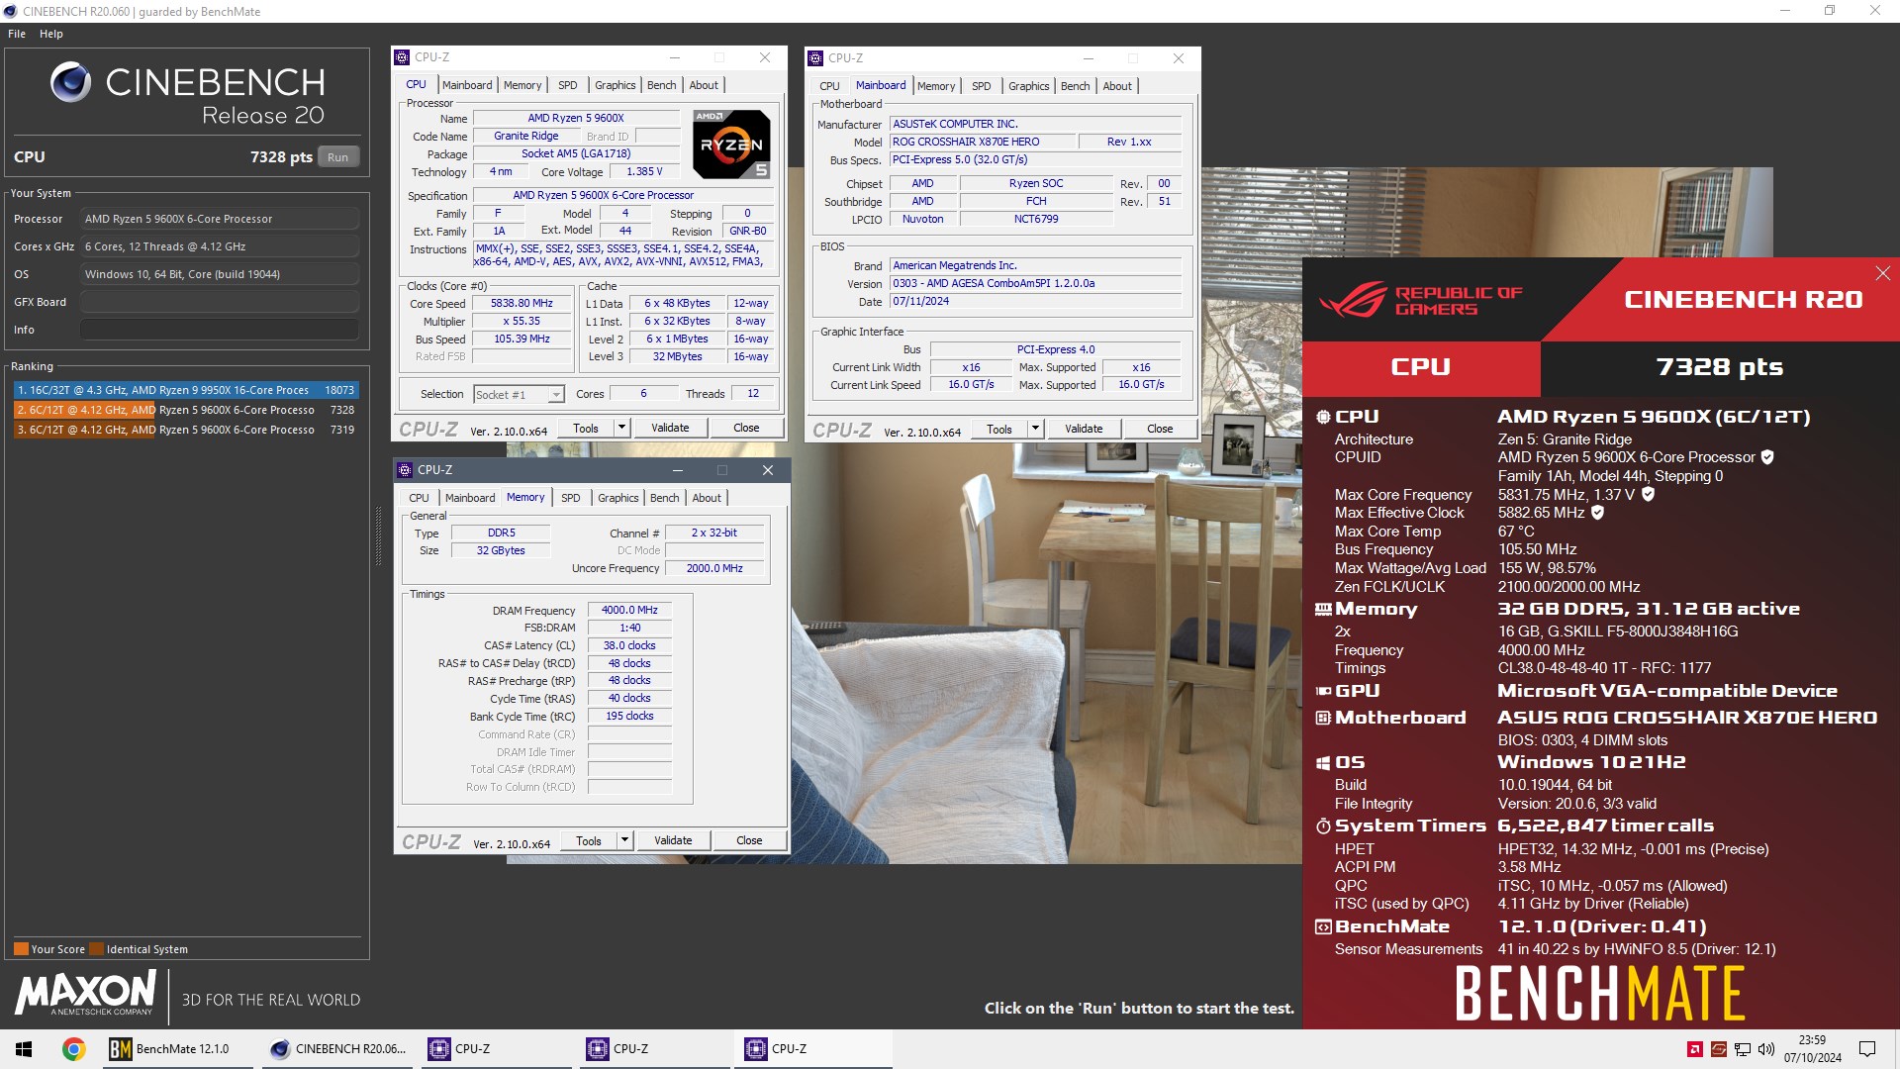
Task: Select ranking row scoring 7328
Action: pyautogui.click(x=186, y=410)
